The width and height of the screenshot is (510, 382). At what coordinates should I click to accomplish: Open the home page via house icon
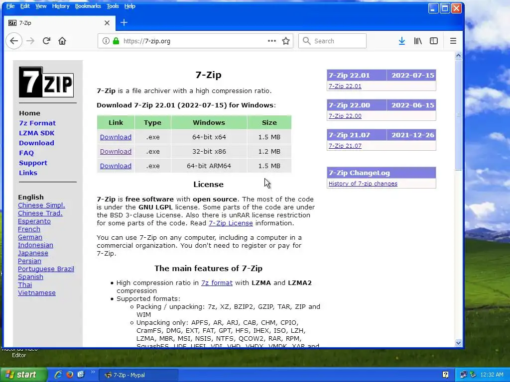coord(62,41)
